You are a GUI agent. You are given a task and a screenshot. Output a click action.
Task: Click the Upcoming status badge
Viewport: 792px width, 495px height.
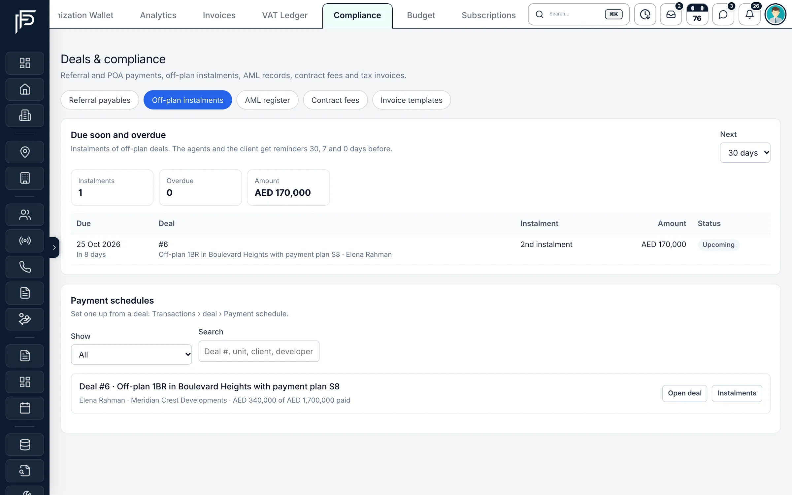(718, 245)
